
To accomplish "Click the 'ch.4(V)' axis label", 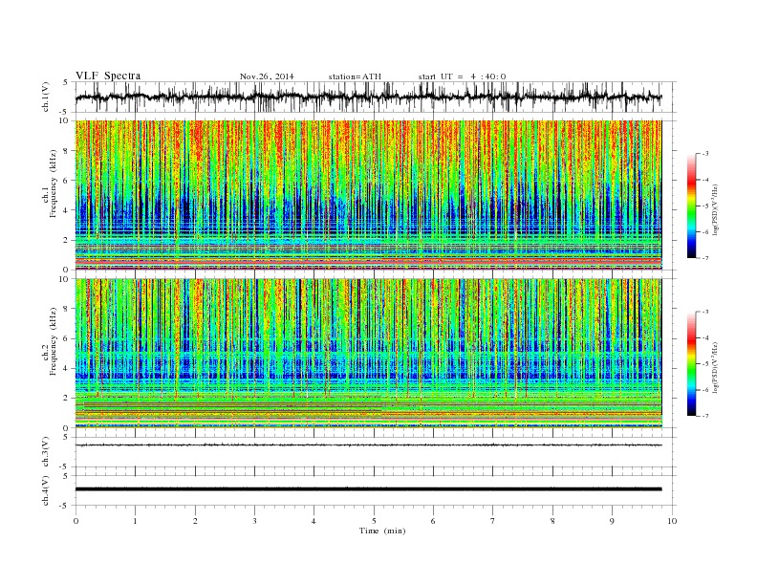I will 46,490.
